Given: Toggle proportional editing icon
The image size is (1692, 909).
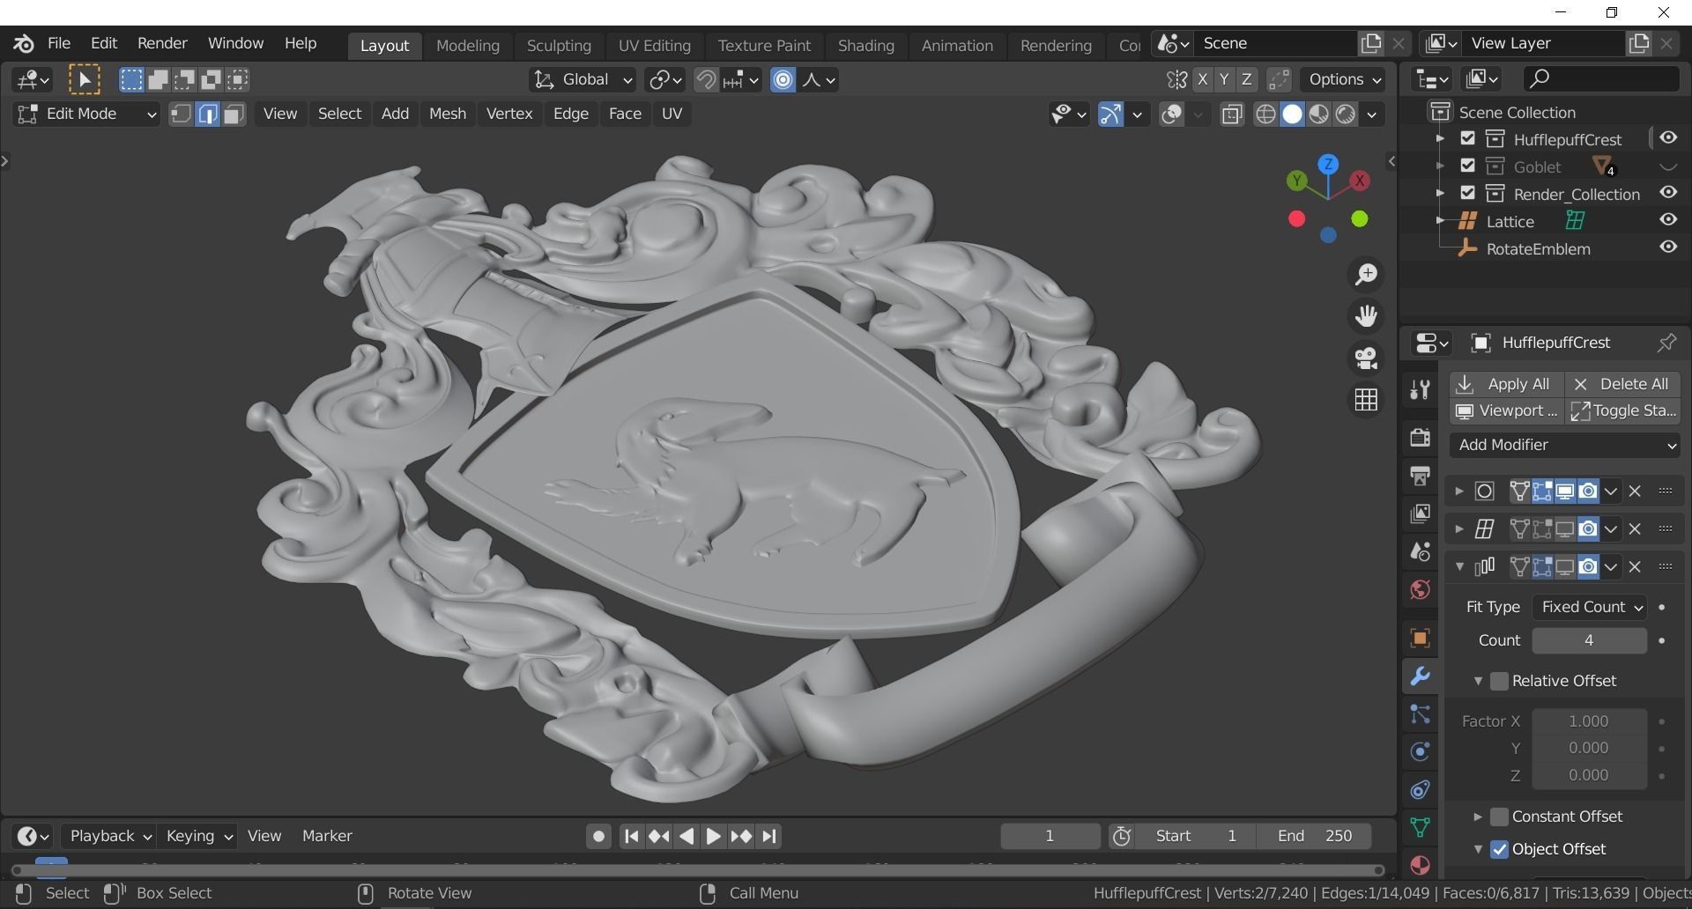Looking at the screenshot, I should 783,80.
